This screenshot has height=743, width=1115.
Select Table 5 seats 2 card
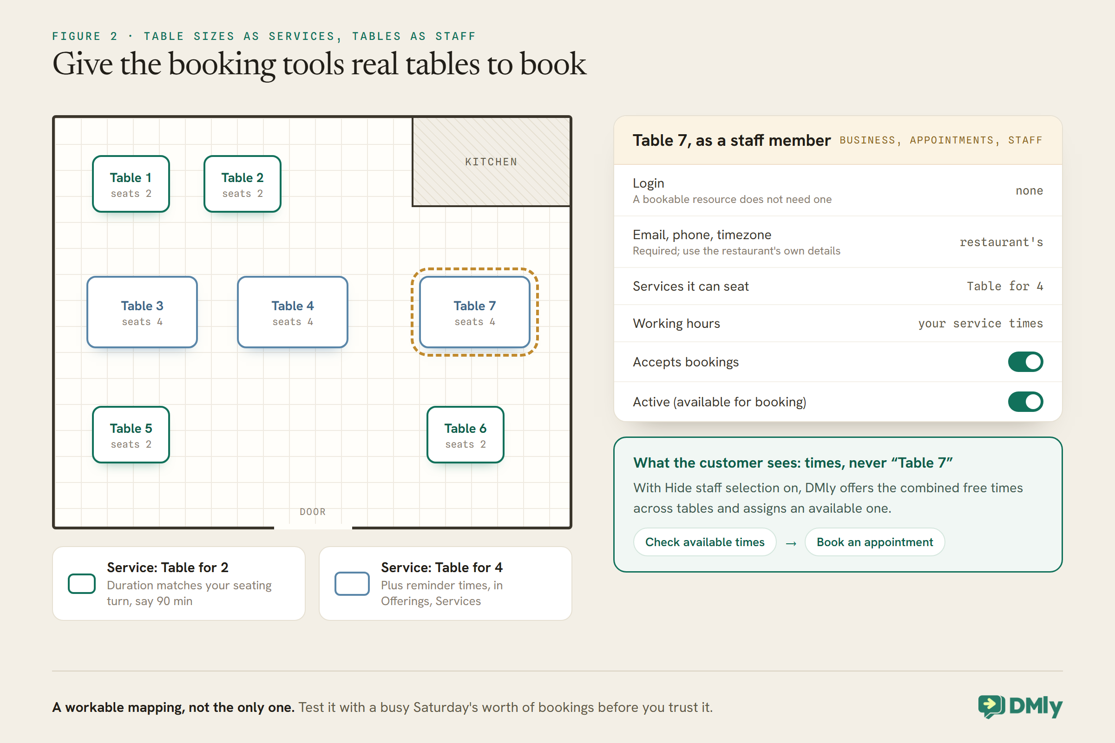point(131,435)
